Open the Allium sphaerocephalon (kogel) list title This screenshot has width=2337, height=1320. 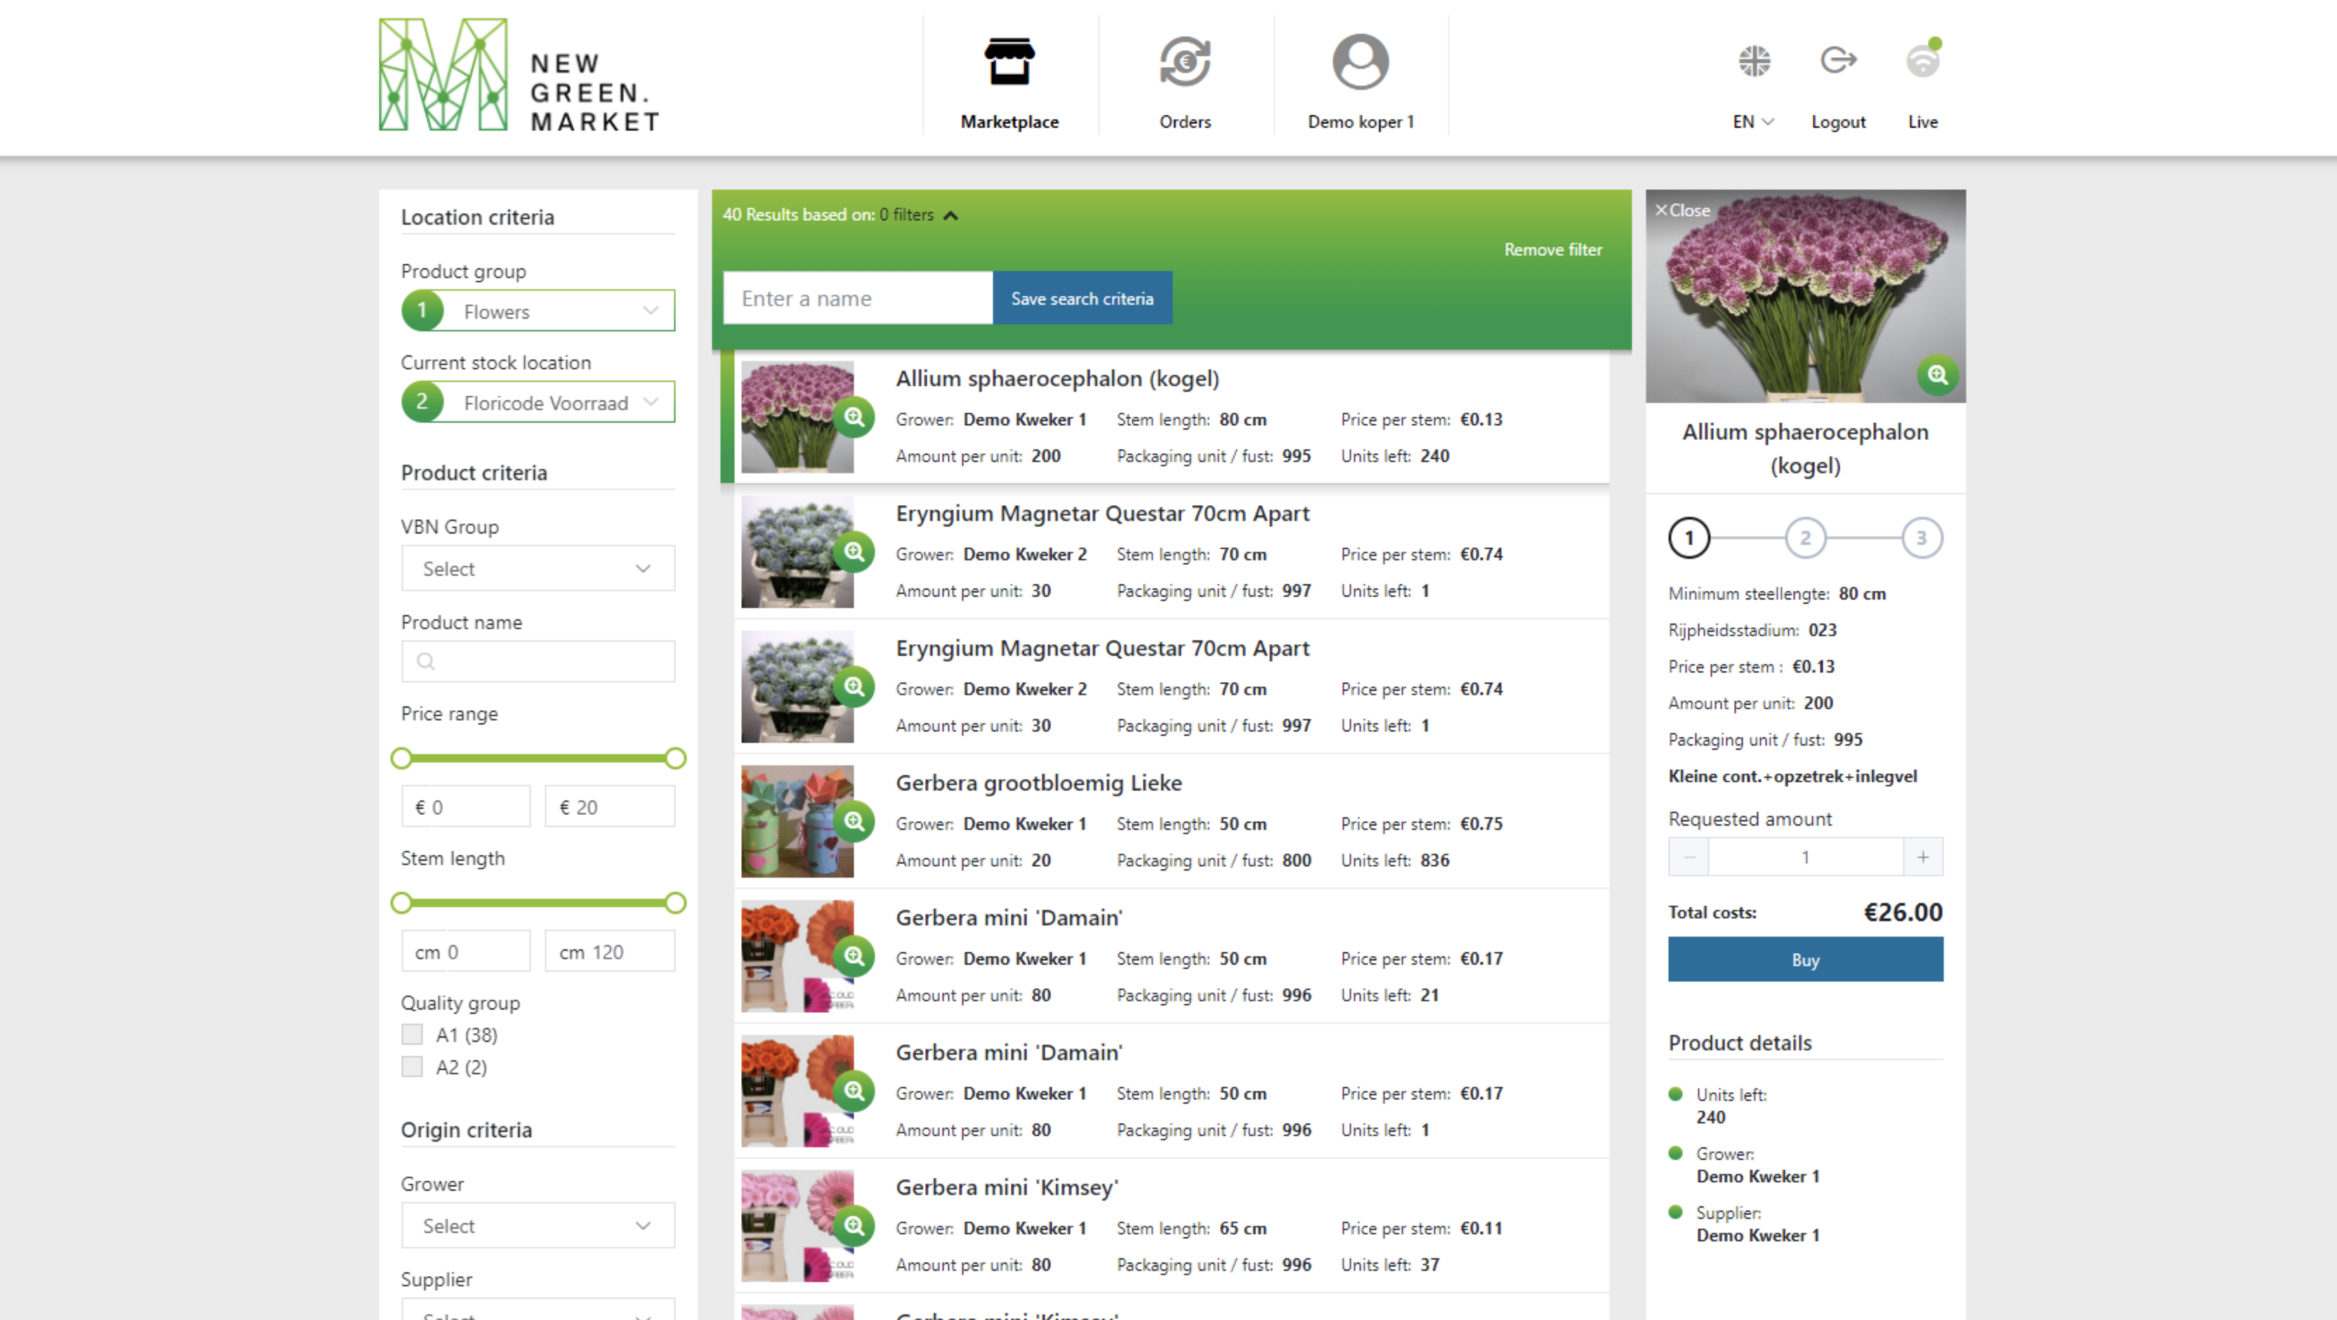(1057, 378)
